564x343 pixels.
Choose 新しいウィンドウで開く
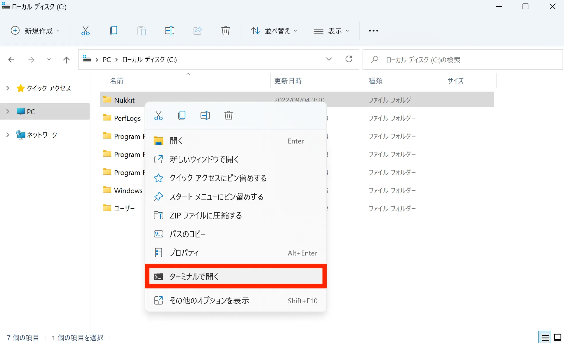click(236, 159)
